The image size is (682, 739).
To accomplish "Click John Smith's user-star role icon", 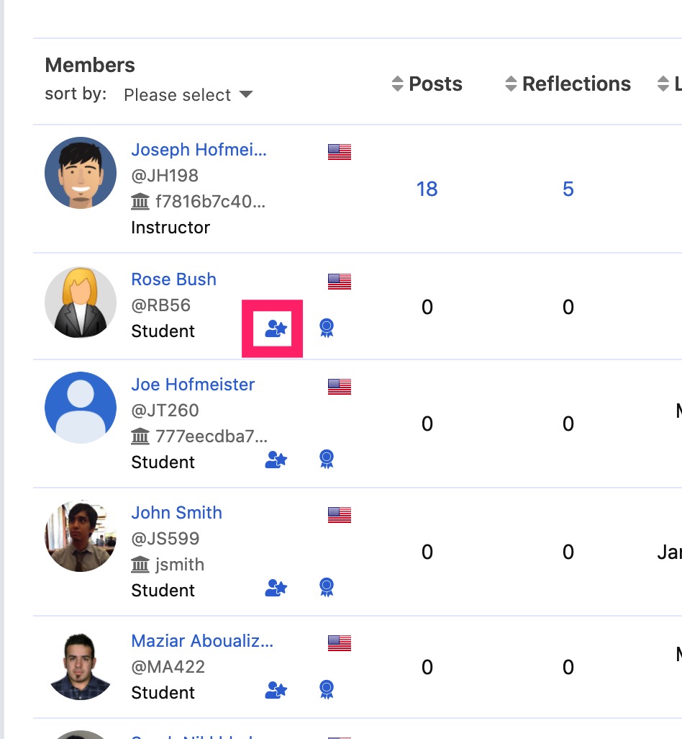I will point(276,588).
